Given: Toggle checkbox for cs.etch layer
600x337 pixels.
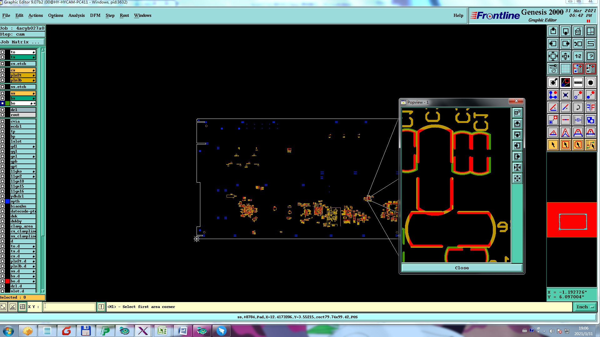Looking at the screenshot, I should coord(2,64).
